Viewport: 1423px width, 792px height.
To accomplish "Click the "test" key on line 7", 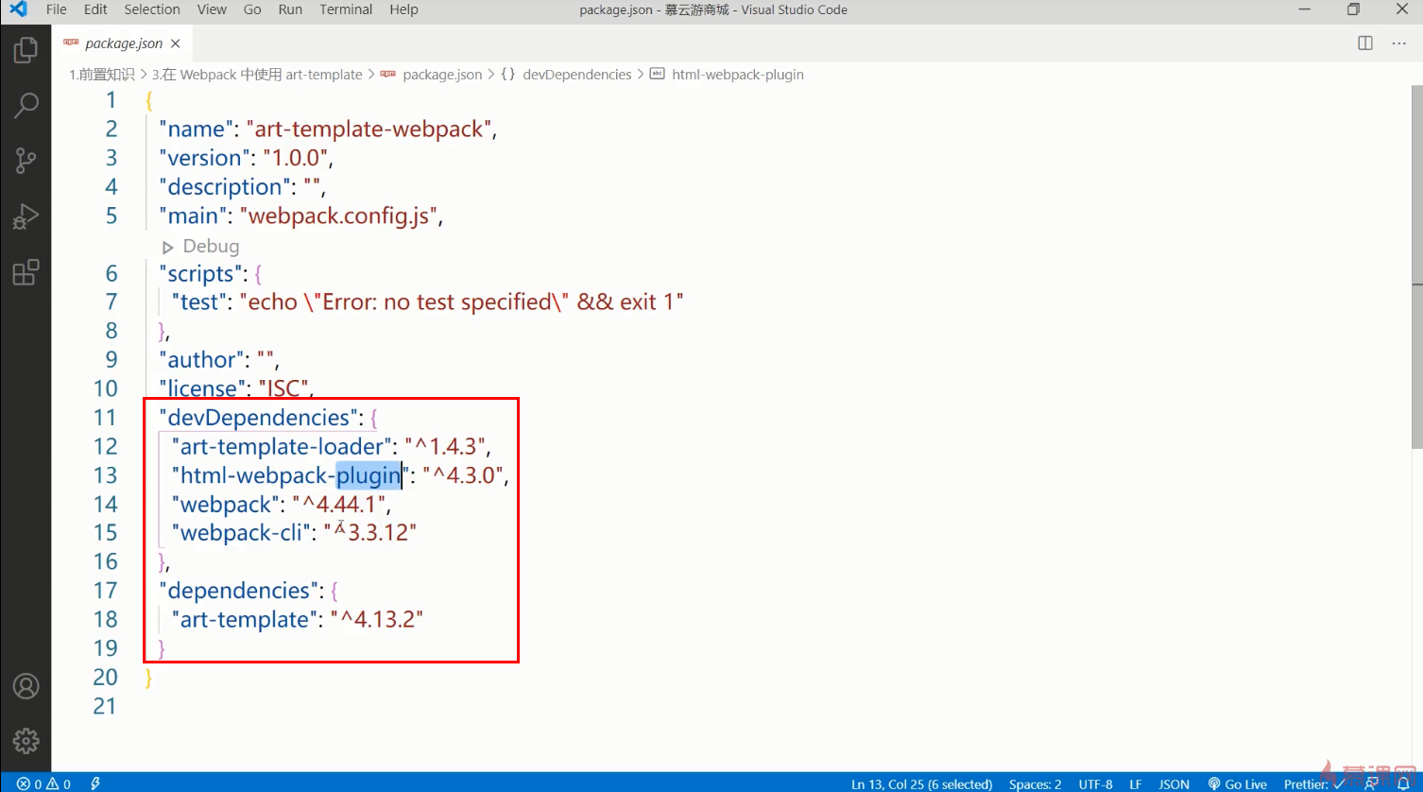I will coord(199,302).
